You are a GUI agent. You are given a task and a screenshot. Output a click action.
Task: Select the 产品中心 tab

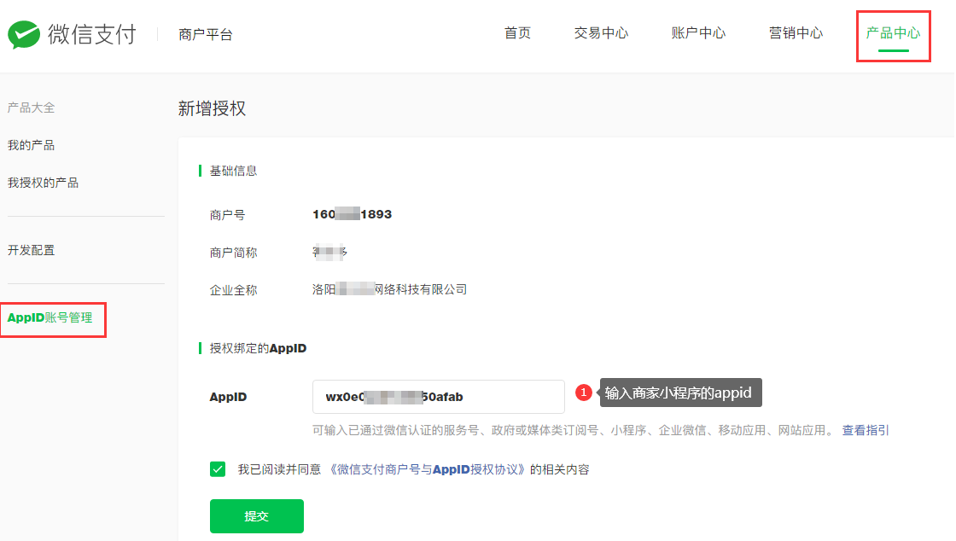point(893,33)
